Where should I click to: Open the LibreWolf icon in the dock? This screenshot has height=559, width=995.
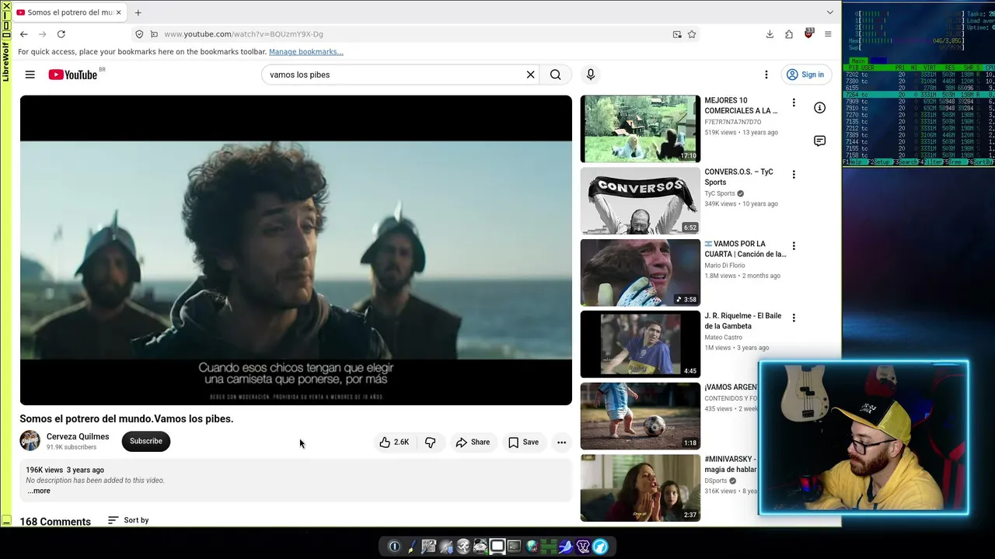(600, 547)
